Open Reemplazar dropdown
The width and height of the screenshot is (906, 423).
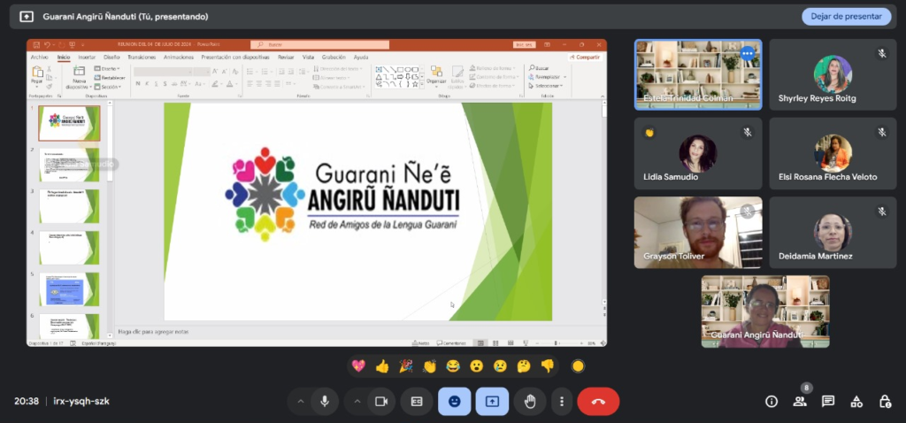(x=548, y=77)
